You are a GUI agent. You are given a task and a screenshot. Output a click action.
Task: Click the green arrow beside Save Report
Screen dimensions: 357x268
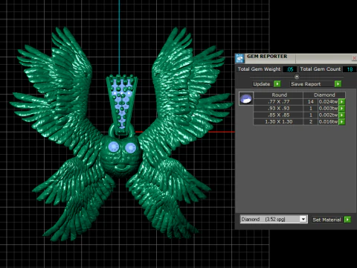[x=338, y=84]
